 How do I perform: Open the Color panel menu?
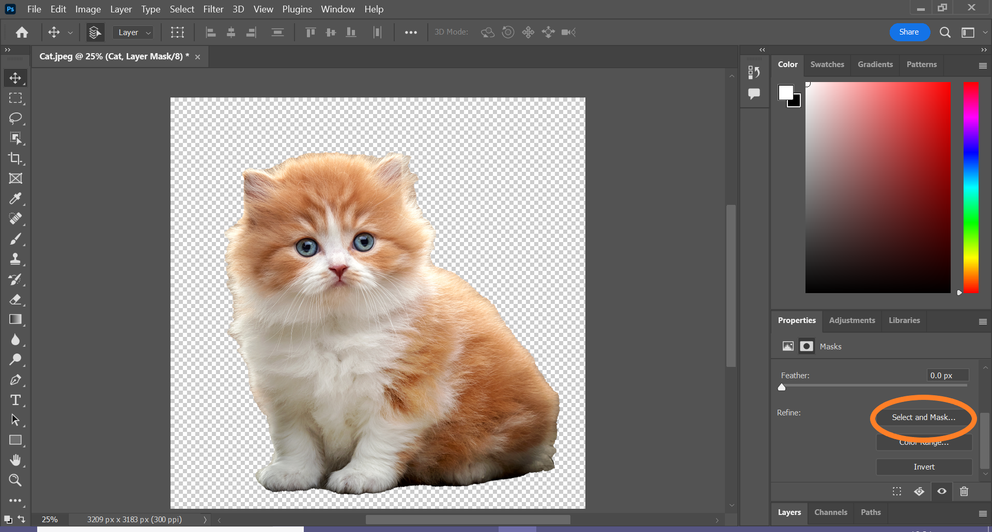(983, 66)
